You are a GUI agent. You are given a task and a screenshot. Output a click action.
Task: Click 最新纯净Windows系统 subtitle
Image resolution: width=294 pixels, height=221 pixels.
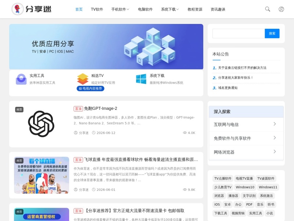pyautogui.click(x=166, y=83)
